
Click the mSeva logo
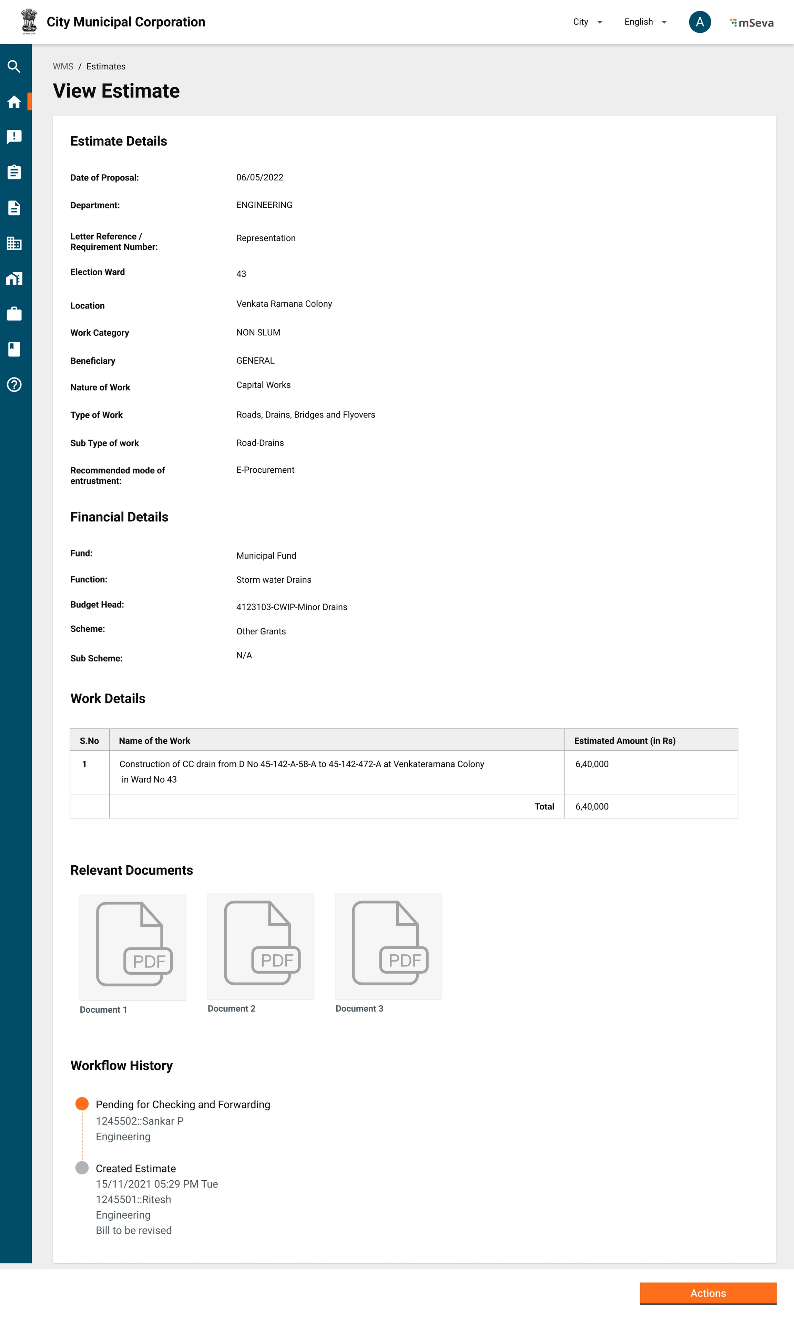[x=752, y=22]
